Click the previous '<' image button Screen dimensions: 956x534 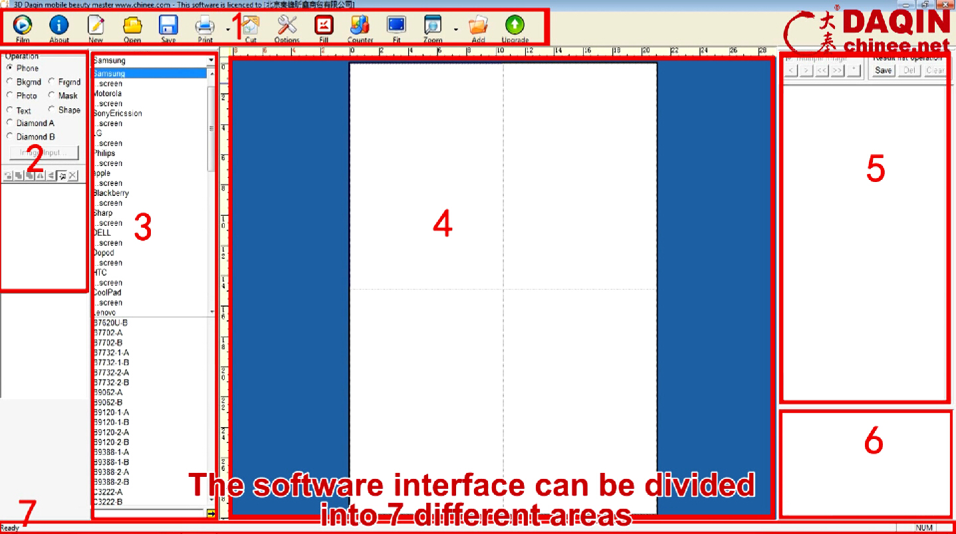pos(791,70)
